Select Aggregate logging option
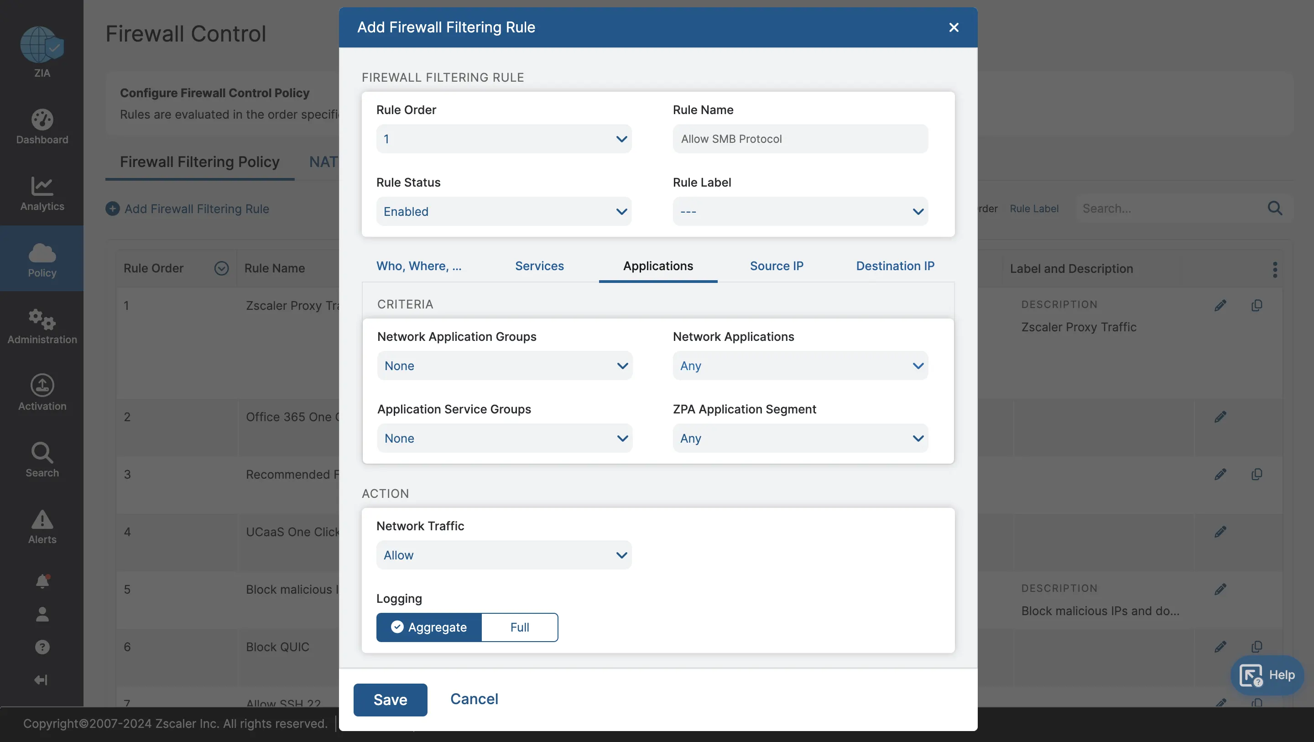The image size is (1314, 742). [x=429, y=627]
